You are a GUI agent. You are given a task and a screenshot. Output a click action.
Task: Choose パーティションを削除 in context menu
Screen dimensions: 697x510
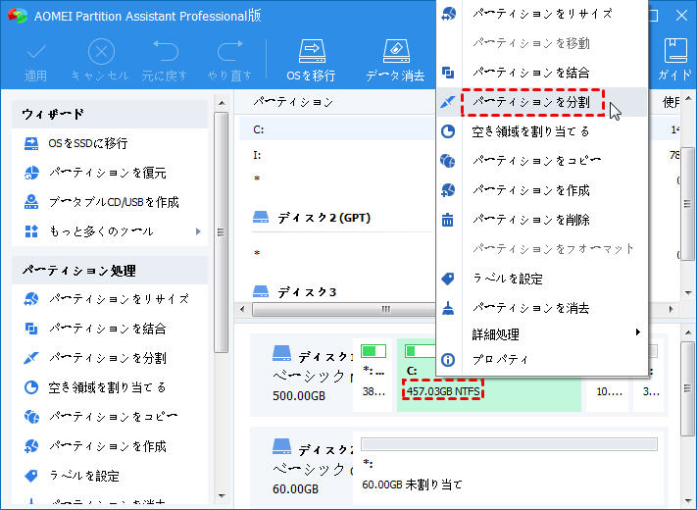(x=542, y=220)
